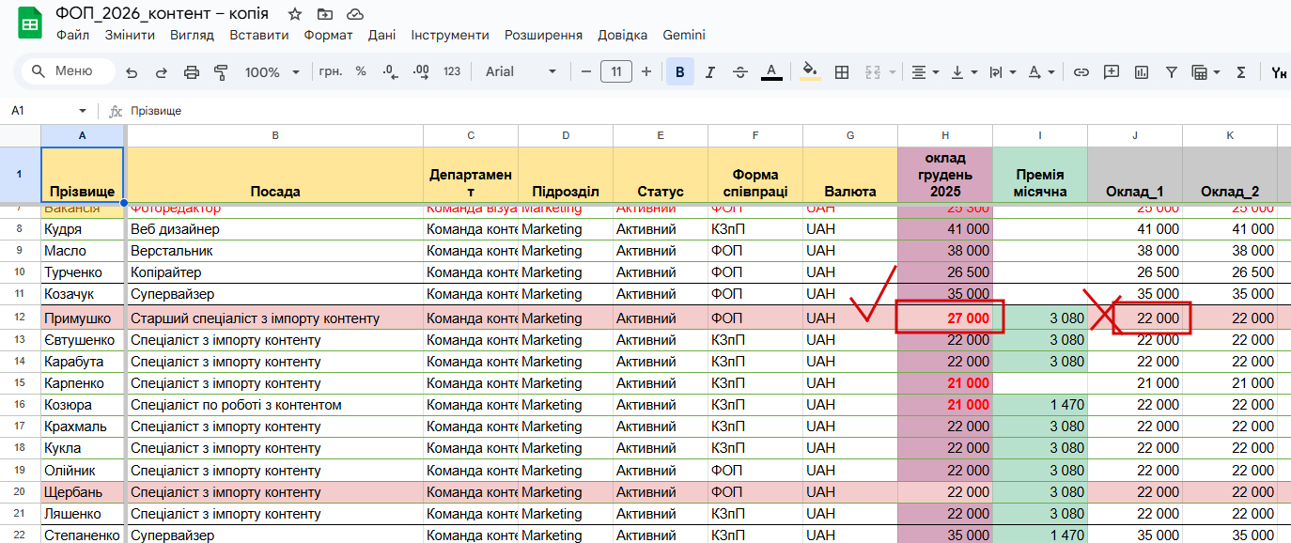Open the Довідка menu
Screen dimensions: 1291x543
click(622, 35)
